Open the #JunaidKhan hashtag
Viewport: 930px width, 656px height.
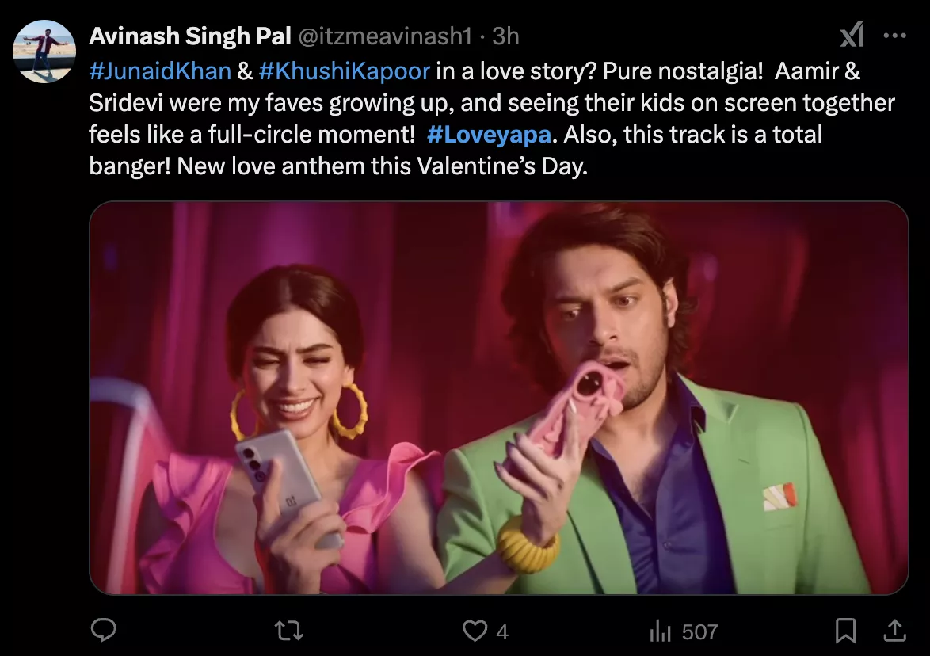[x=160, y=71]
